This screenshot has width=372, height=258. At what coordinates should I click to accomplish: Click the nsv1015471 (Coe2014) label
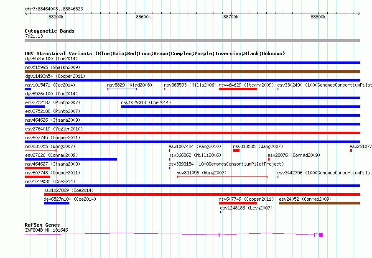51,85
